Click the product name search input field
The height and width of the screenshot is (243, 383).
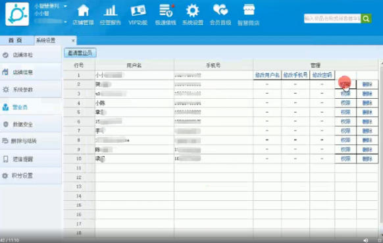(332, 18)
